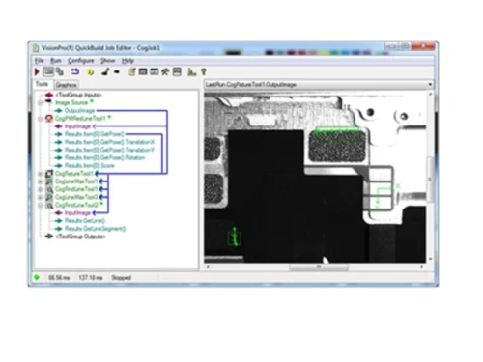This screenshot has width=483, height=362.
Task: Click the CogLineMaxTool1 magnifier icon
Action: [x=49, y=181]
